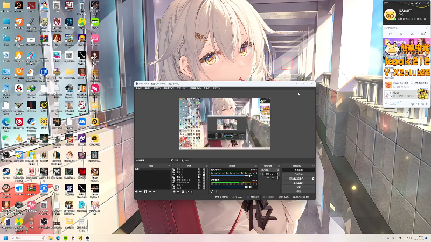The width and height of the screenshot is (431, 242).
Task: Open scene filters icon in Scenes toolbar
Action: coord(145,191)
